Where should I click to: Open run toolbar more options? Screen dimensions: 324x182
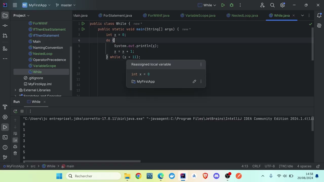(x=30, y=111)
